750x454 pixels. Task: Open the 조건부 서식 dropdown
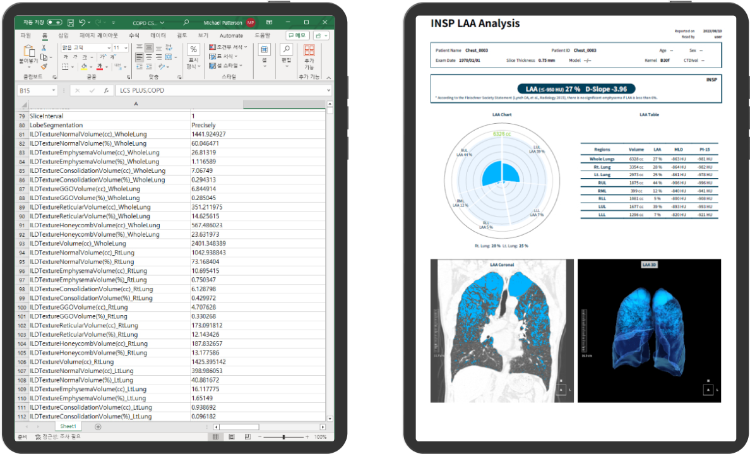[x=228, y=47]
